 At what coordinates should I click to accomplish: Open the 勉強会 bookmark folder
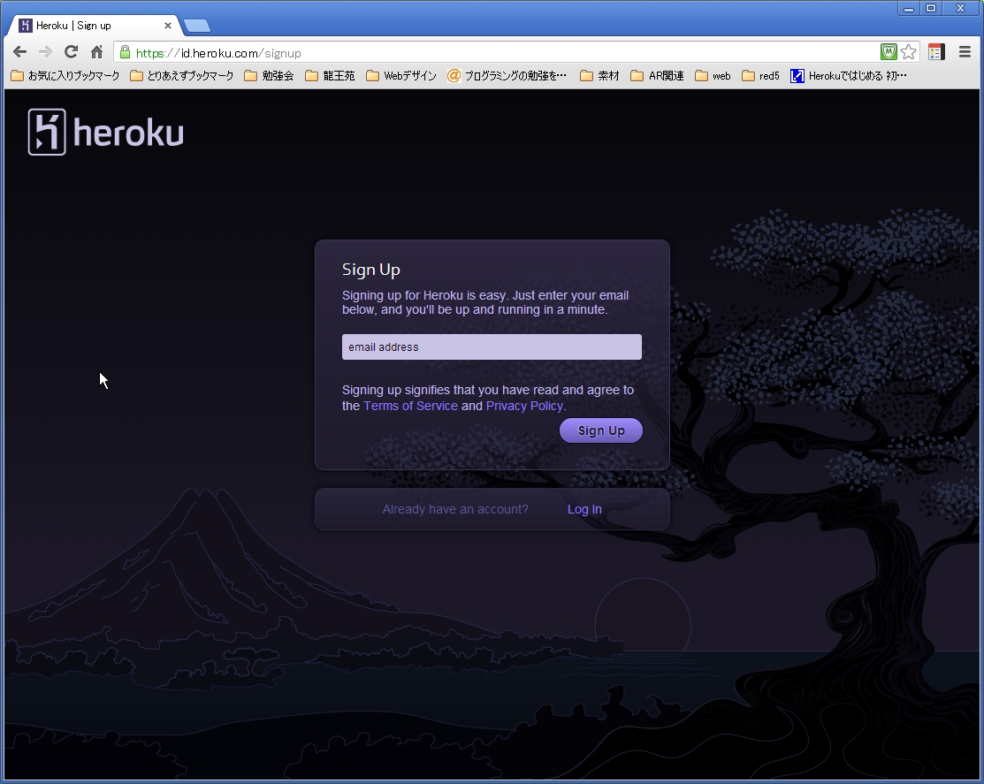(x=270, y=76)
